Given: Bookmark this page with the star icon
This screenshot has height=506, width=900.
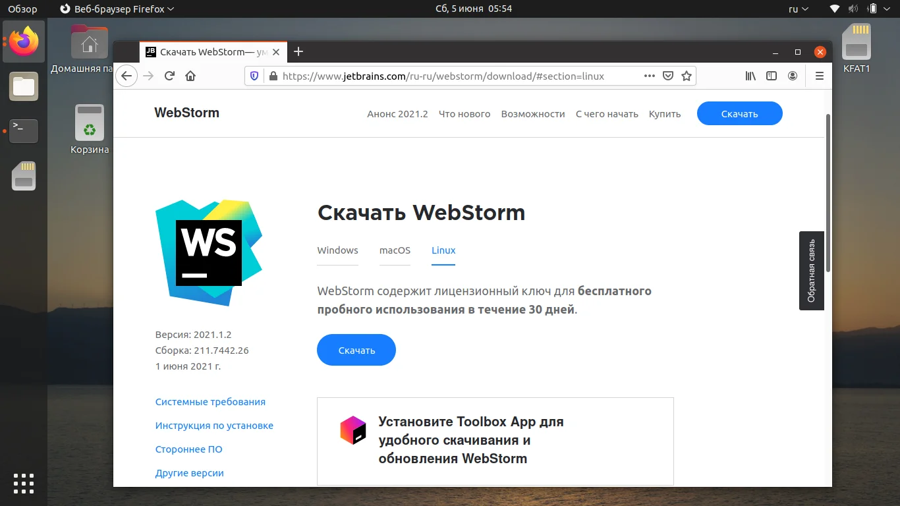Looking at the screenshot, I should (x=685, y=75).
